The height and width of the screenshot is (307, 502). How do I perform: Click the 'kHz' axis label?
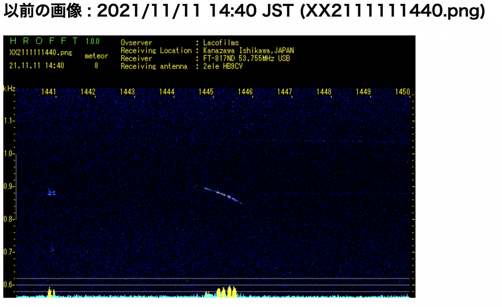tap(9, 88)
